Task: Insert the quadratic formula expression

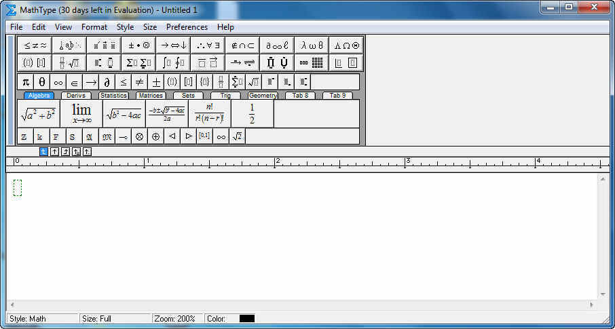Action: click(167, 114)
